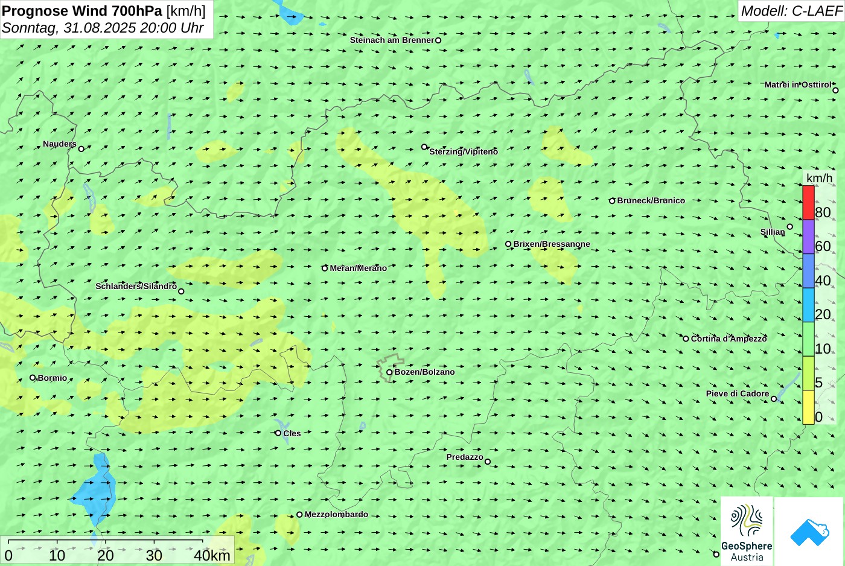845x566 pixels.
Task: Click the Sterzing/Vipiteno location dot
Action: click(x=424, y=147)
